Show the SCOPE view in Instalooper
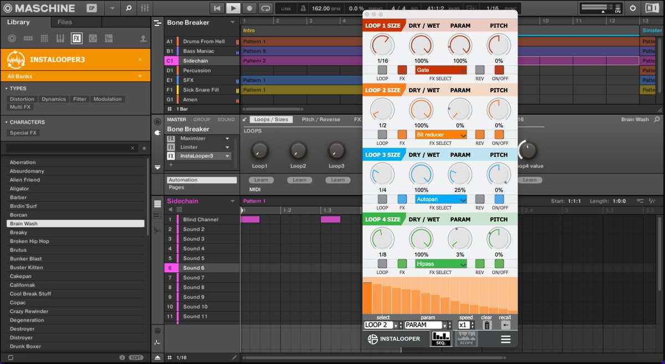Image resolution: width=665 pixels, height=364 pixels. tap(466, 339)
